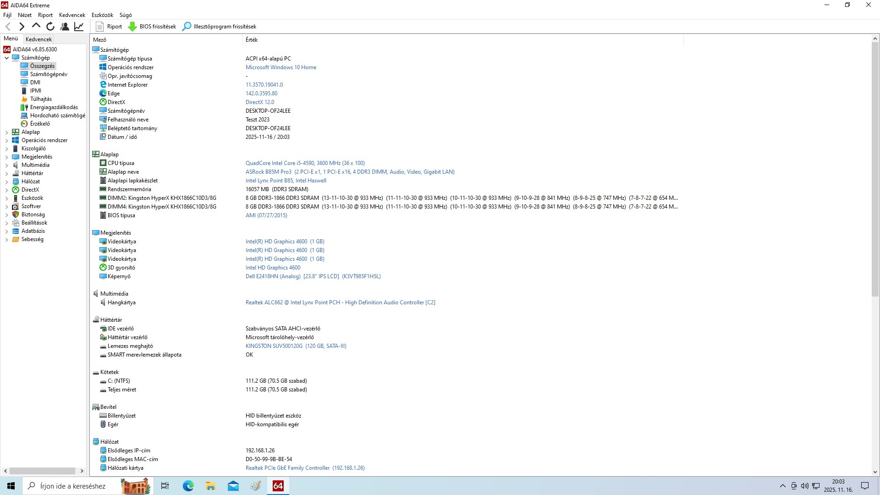Click the up-level arrow icon
The height and width of the screenshot is (495, 880).
36,27
